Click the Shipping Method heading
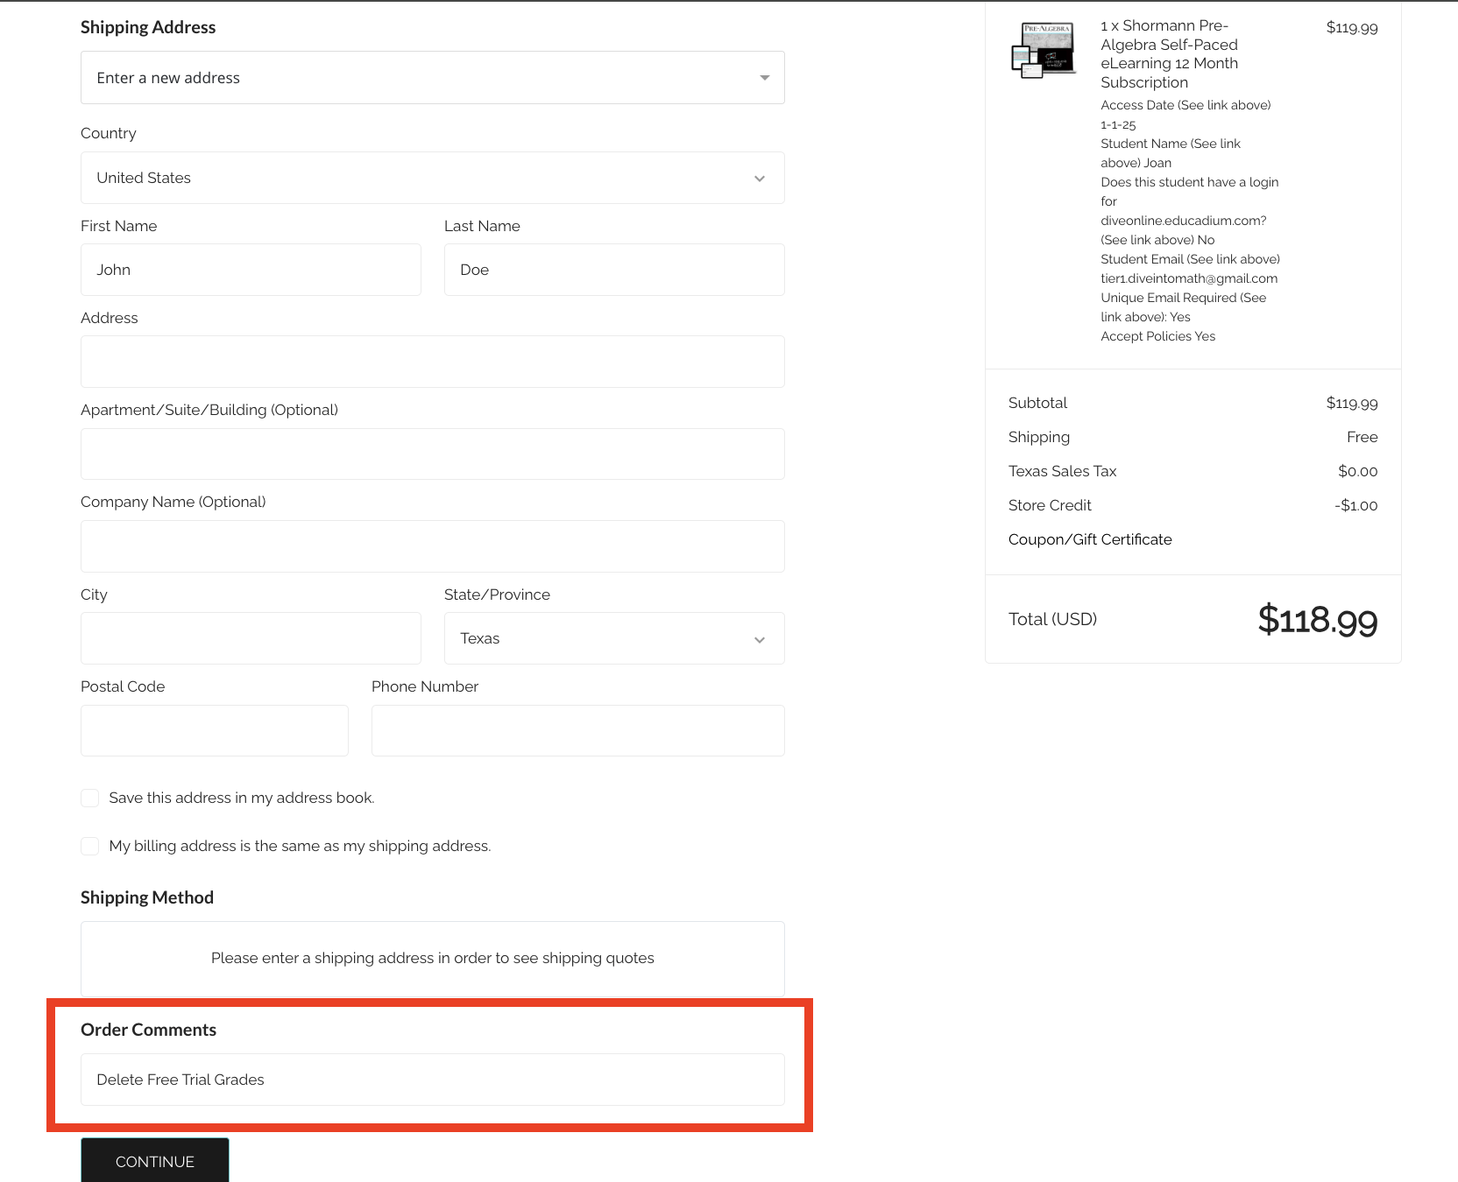 pos(147,897)
